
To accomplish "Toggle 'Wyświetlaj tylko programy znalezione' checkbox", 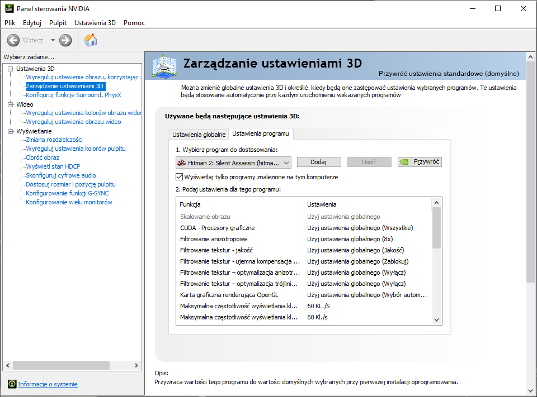I will click(x=179, y=177).
